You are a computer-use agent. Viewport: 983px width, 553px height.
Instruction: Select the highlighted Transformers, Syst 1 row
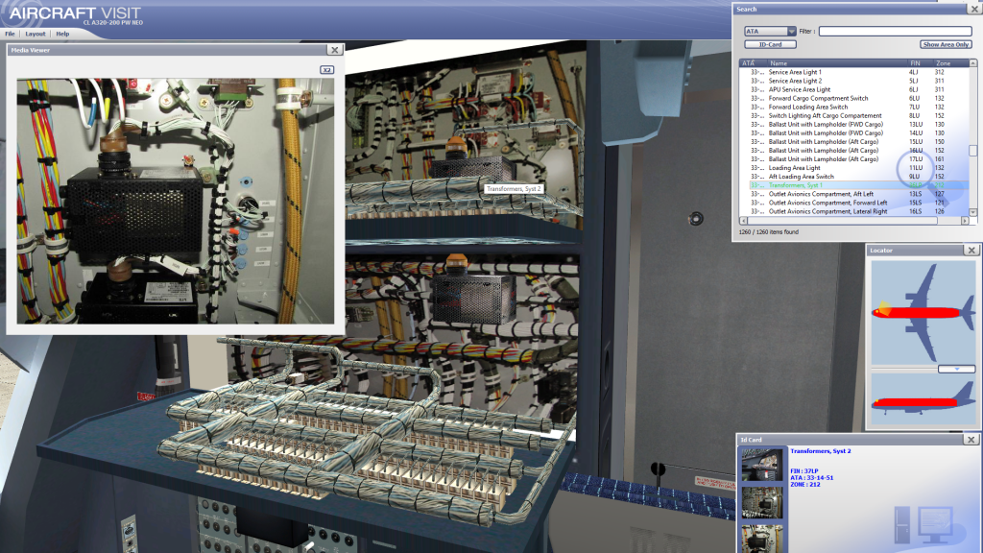point(853,185)
